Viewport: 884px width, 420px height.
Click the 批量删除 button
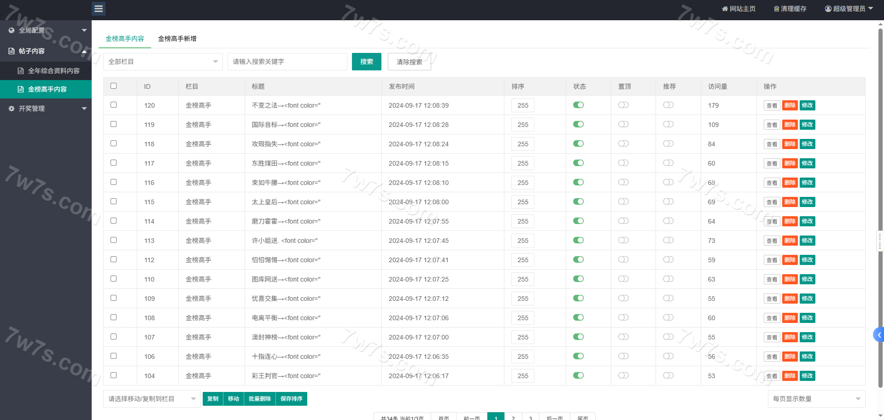pyautogui.click(x=259, y=399)
